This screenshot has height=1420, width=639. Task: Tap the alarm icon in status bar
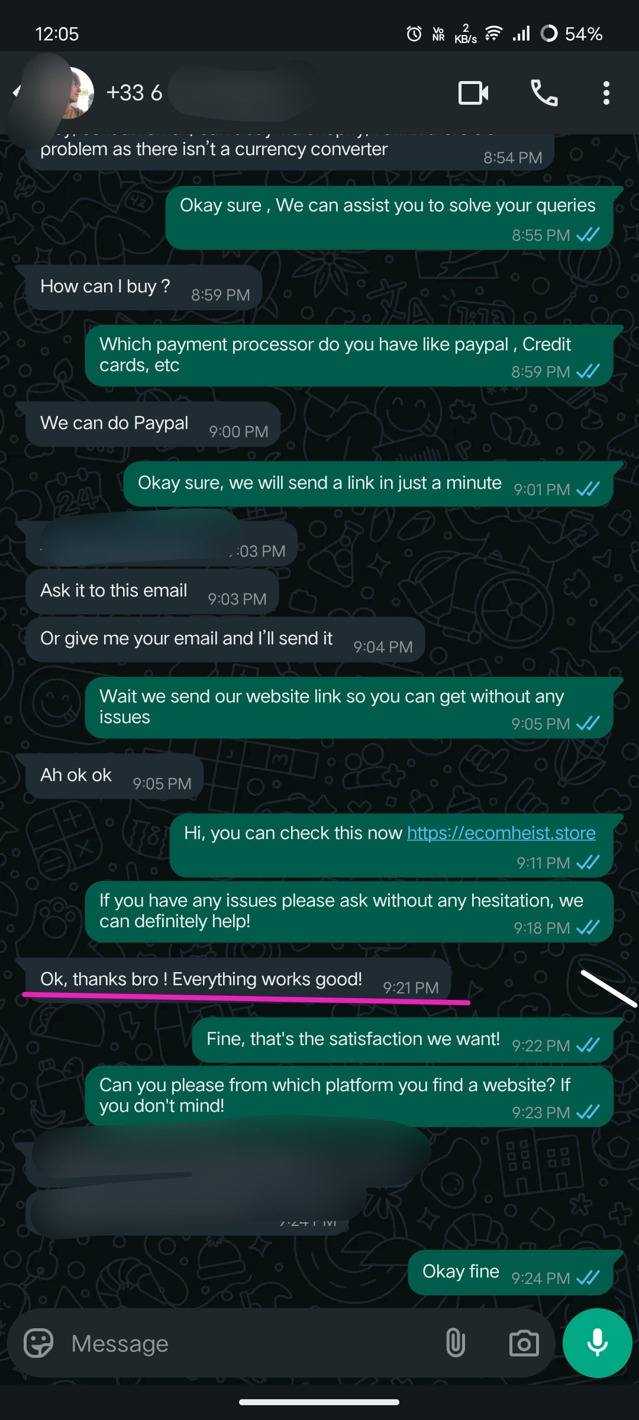(x=414, y=34)
